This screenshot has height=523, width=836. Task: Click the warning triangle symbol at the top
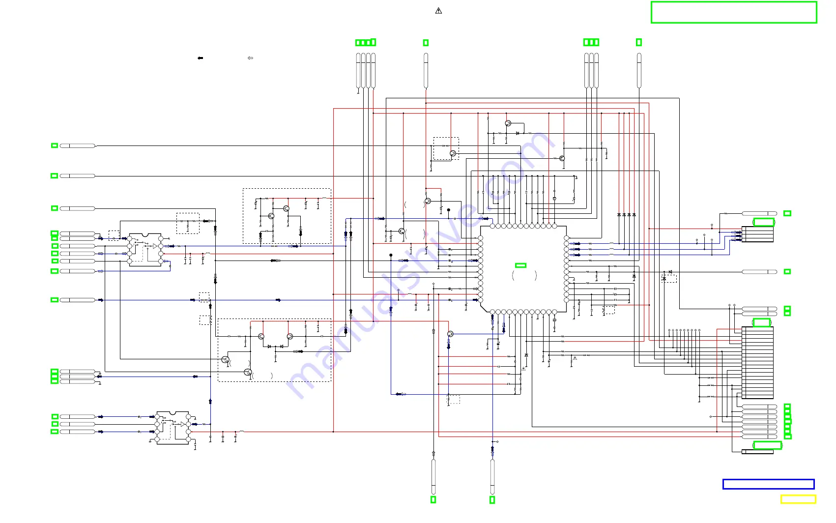click(438, 11)
